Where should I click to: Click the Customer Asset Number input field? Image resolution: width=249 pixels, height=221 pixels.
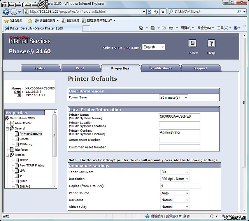coord(179,147)
